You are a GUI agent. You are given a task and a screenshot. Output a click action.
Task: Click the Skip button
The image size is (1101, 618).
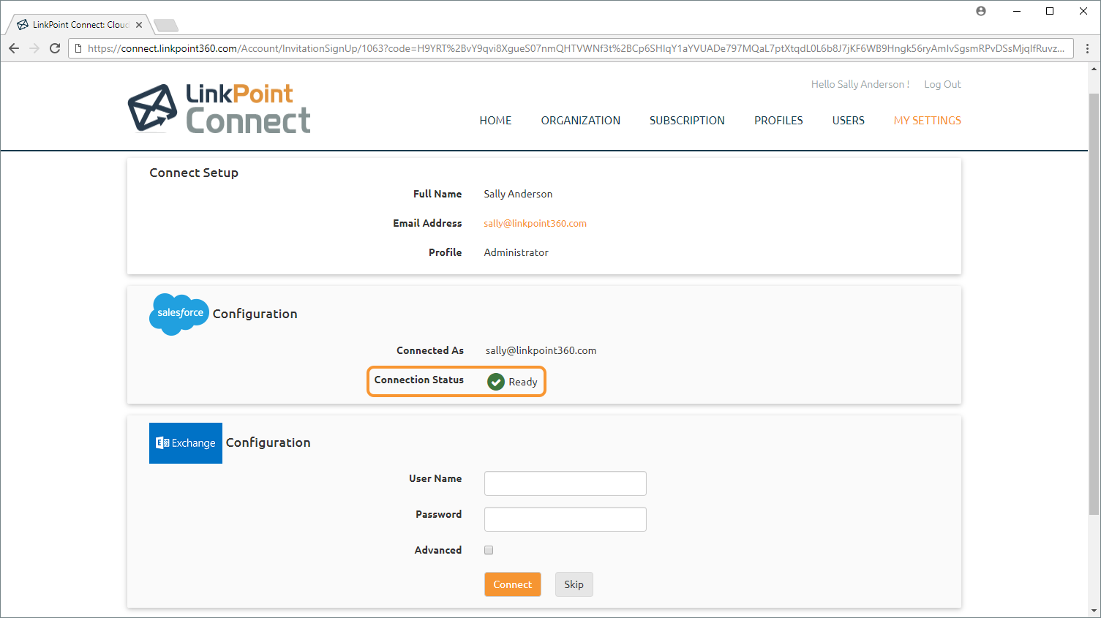point(574,584)
